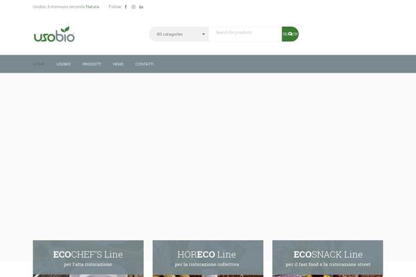The height and width of the screenshot is (277, 416).
Task: Focus the Search for products field
Action: (245, 34)
